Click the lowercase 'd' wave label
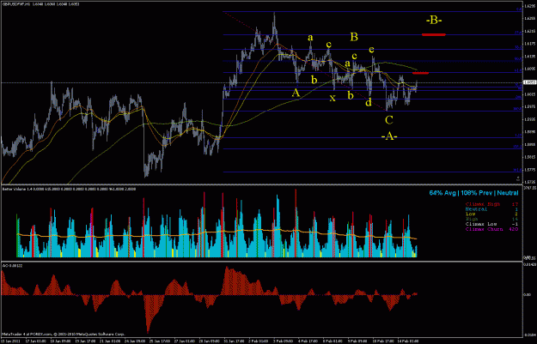The width and height of the screenshot is (537, 344). click(368, 102)
